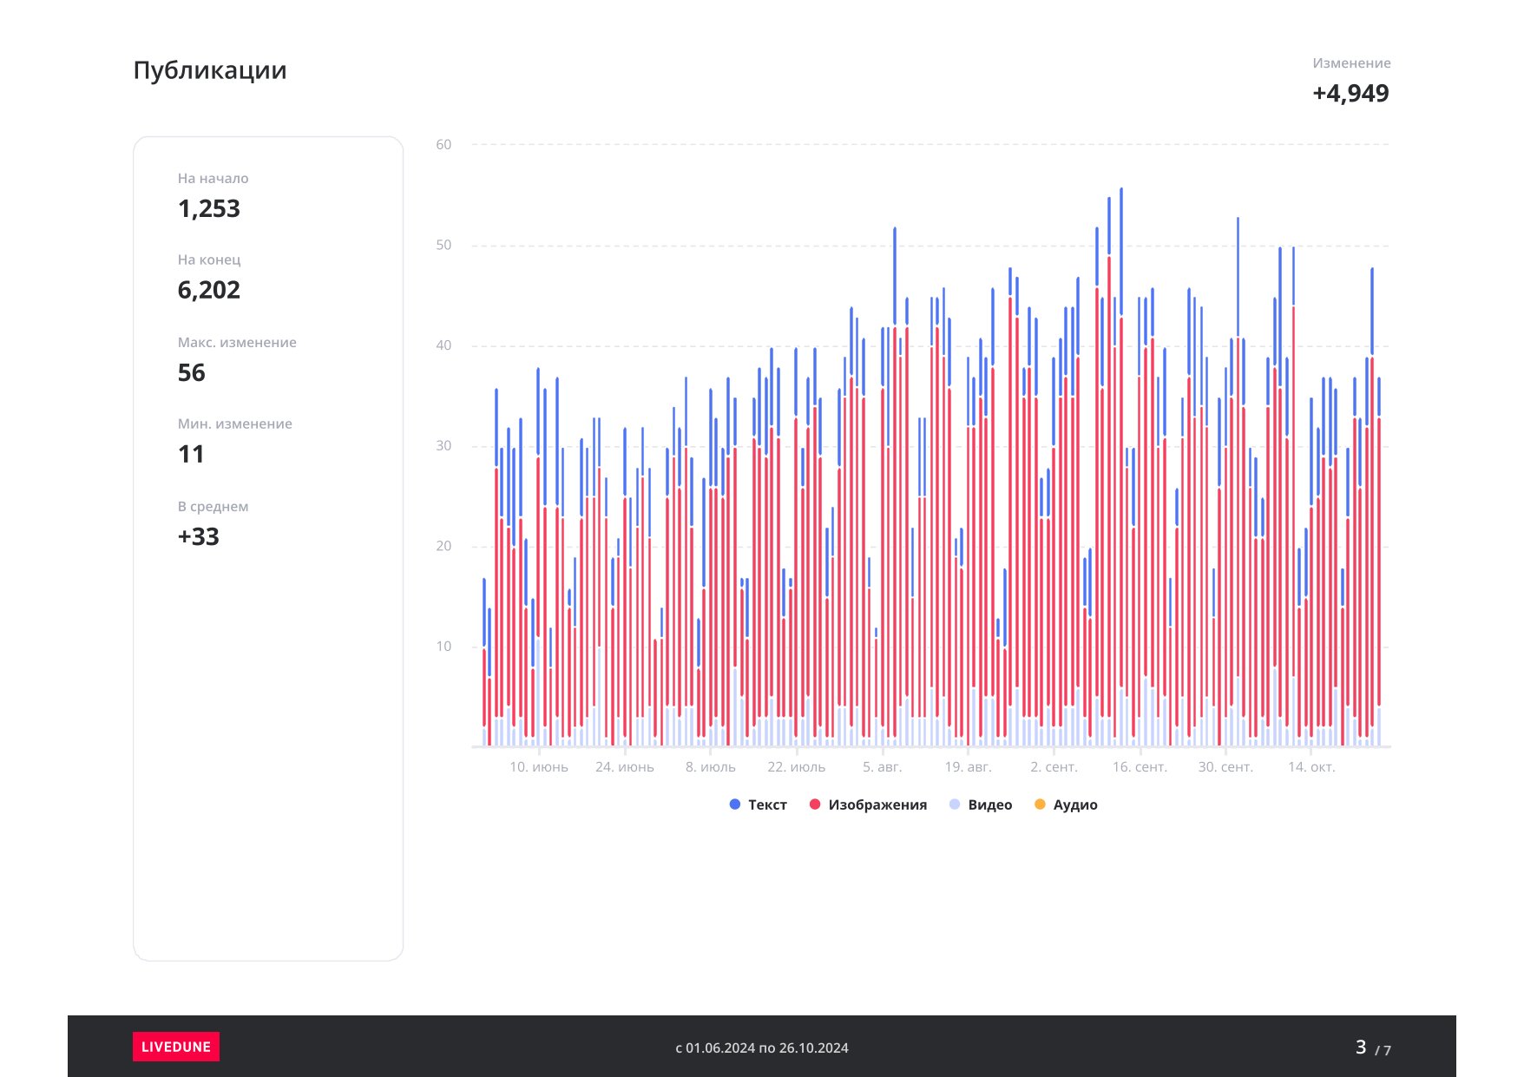The image size is (1524, 1077).
Task: Click the red Изображения legend dot
Action: click(x=815, y=804)
